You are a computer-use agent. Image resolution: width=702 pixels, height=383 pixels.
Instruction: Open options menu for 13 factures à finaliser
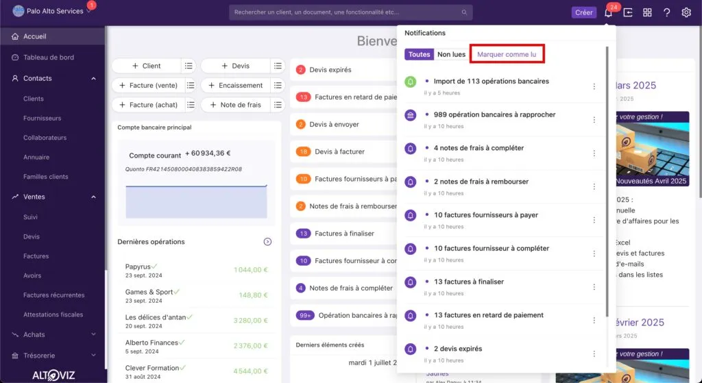(x=594, y=287)
